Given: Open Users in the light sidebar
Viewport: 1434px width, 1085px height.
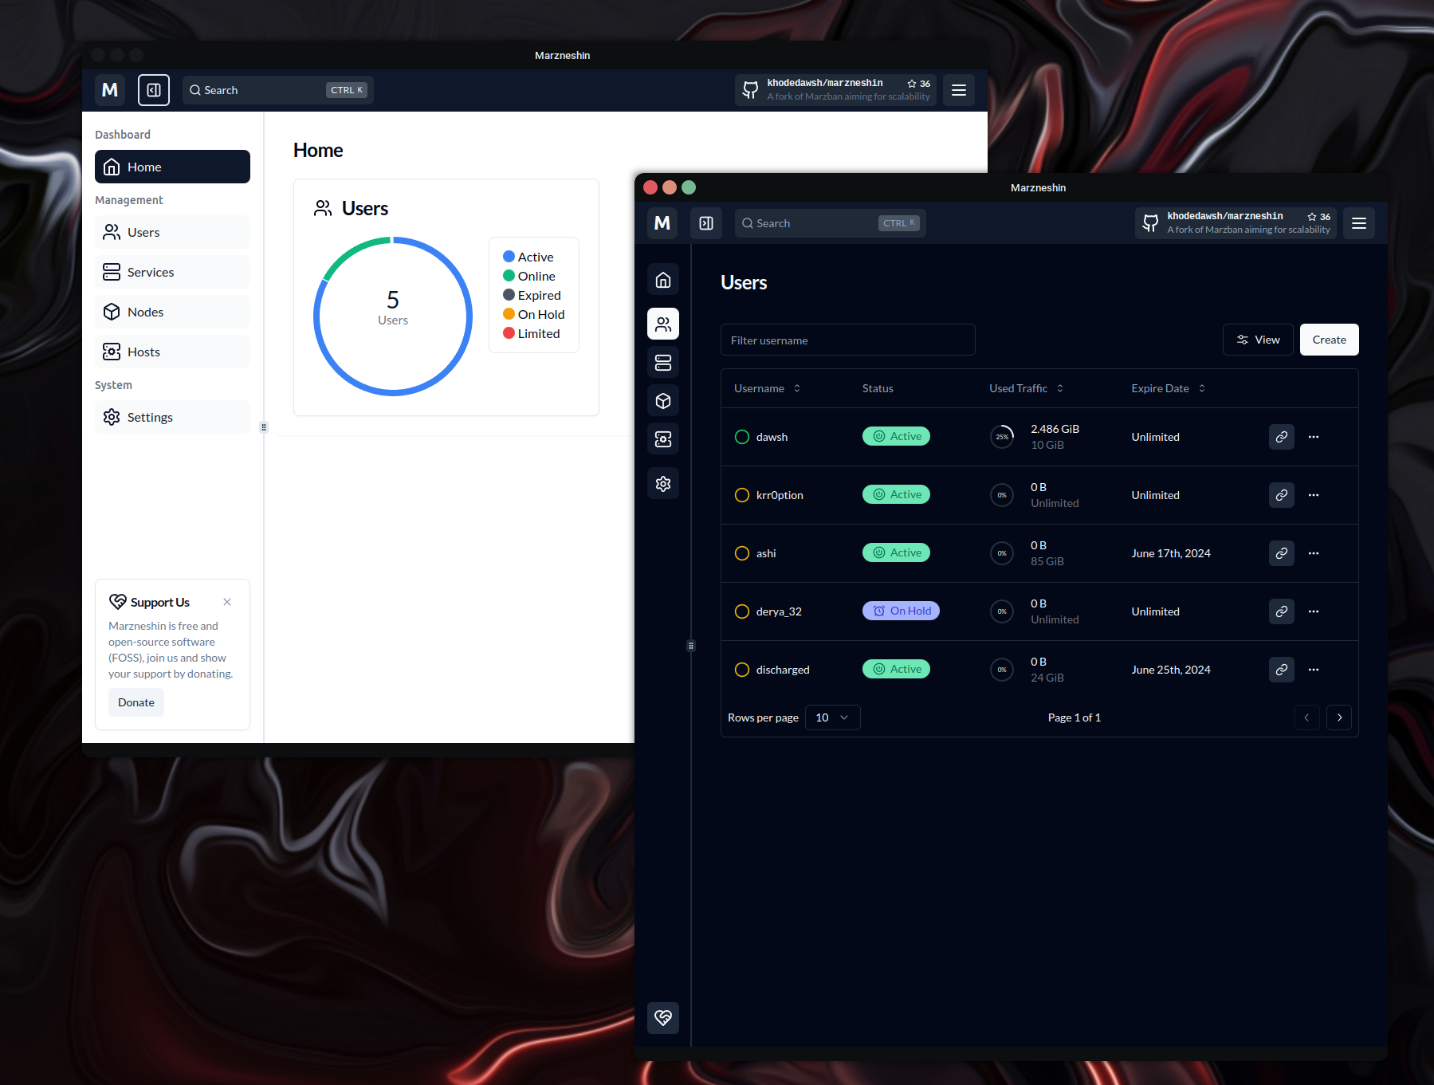Looking at the screenshot, I should pos(172,232).
